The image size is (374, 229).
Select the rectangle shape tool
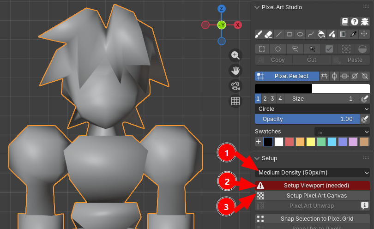290,34
